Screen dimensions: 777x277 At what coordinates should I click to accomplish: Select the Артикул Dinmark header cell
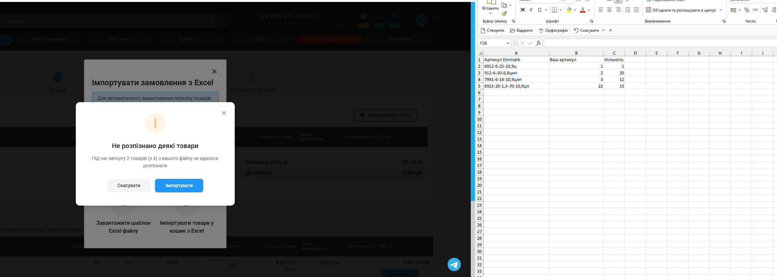pos(516,59)
